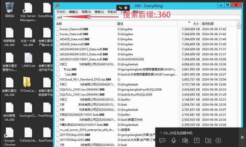Launch Google Chrome from the desktop
This screenshot has width=246, height=147.
point(10,137)
